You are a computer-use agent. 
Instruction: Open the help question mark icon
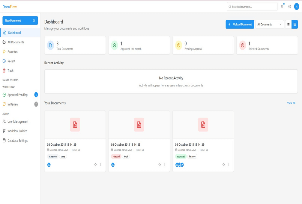pyautogui.click(x=289, y=7)
